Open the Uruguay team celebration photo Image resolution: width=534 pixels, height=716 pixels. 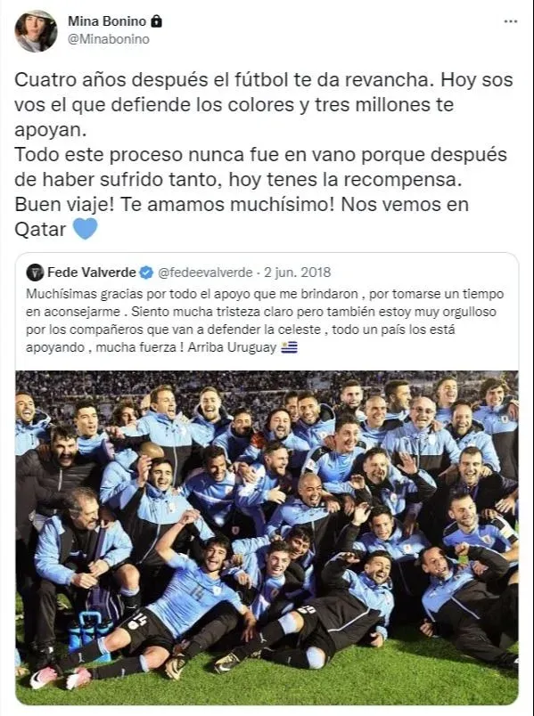[267, 538]
